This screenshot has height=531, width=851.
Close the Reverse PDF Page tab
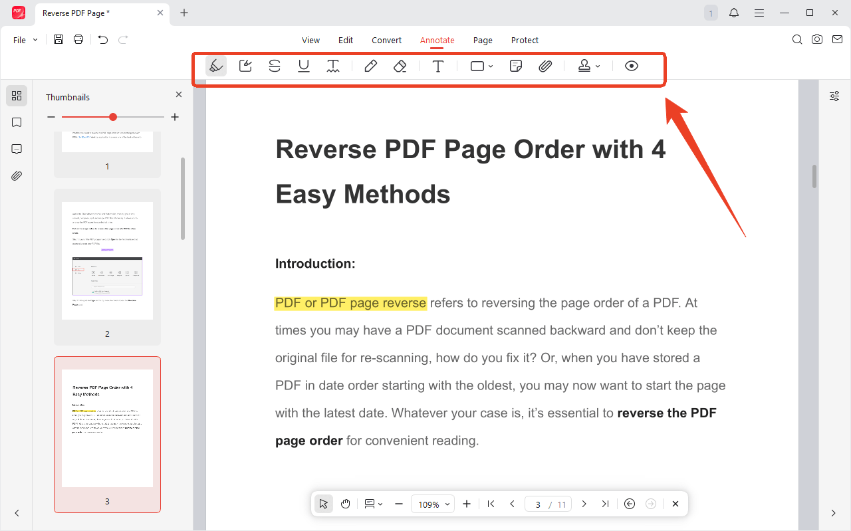point(160,13)
